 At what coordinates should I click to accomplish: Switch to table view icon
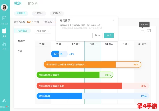point(142,31)
